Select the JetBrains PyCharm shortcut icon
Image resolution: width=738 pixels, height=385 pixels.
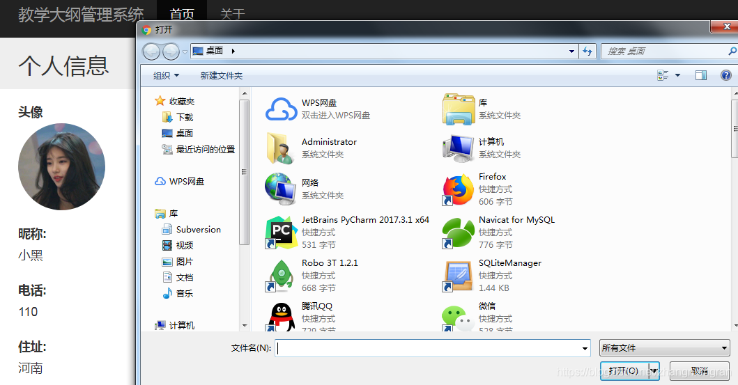tap(281, 233)
